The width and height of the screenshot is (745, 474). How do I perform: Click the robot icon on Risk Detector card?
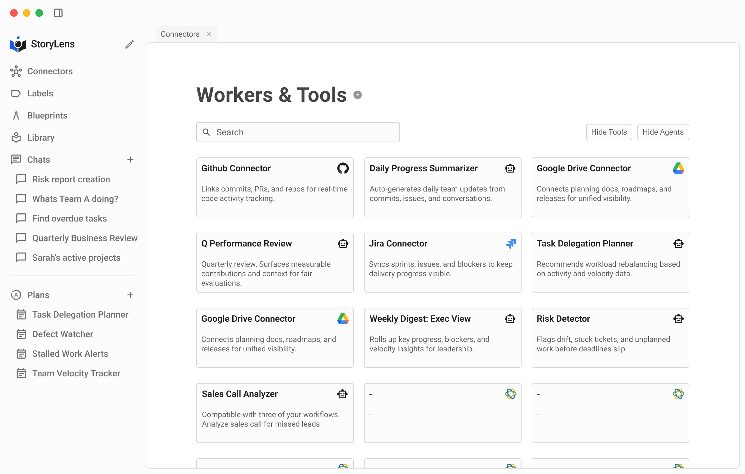point(678,319)
